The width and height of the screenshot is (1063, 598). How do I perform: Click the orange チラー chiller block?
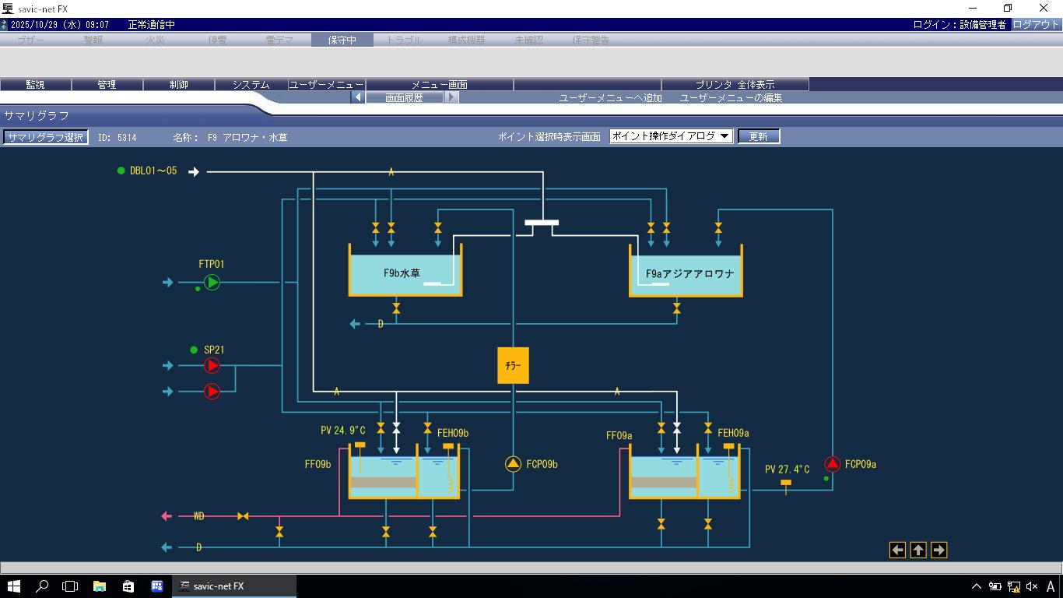513,365
